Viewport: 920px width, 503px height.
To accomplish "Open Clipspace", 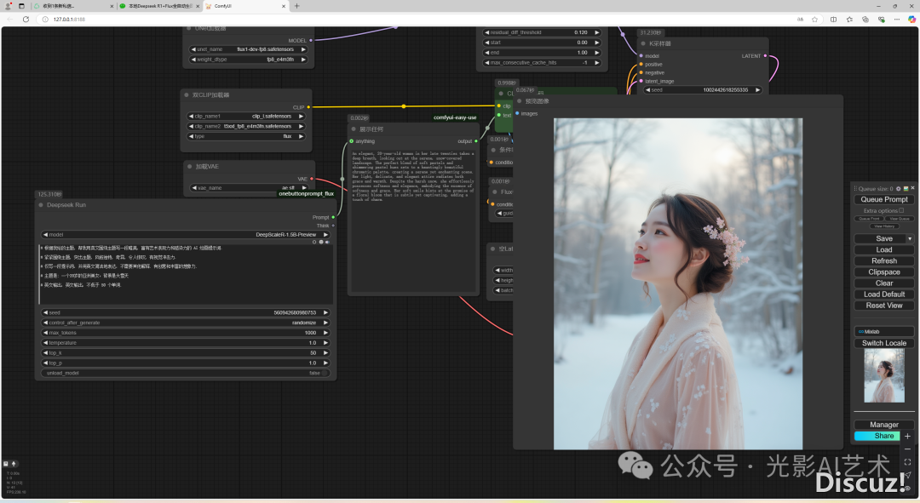I will point(883,272).
